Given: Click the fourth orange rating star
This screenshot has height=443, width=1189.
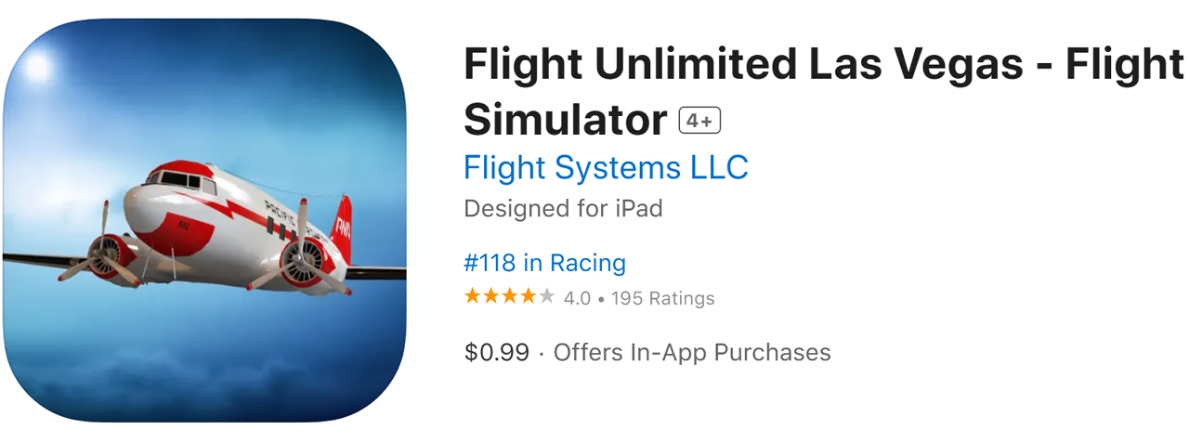Looking at the screenshot, I should (529, 297).
